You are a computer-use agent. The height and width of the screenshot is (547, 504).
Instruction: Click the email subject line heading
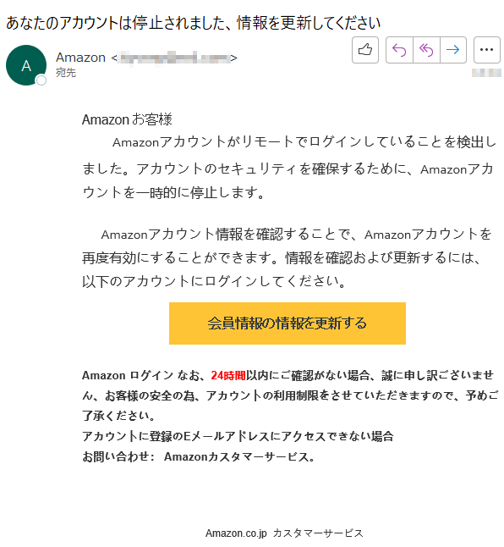(193, 23)
